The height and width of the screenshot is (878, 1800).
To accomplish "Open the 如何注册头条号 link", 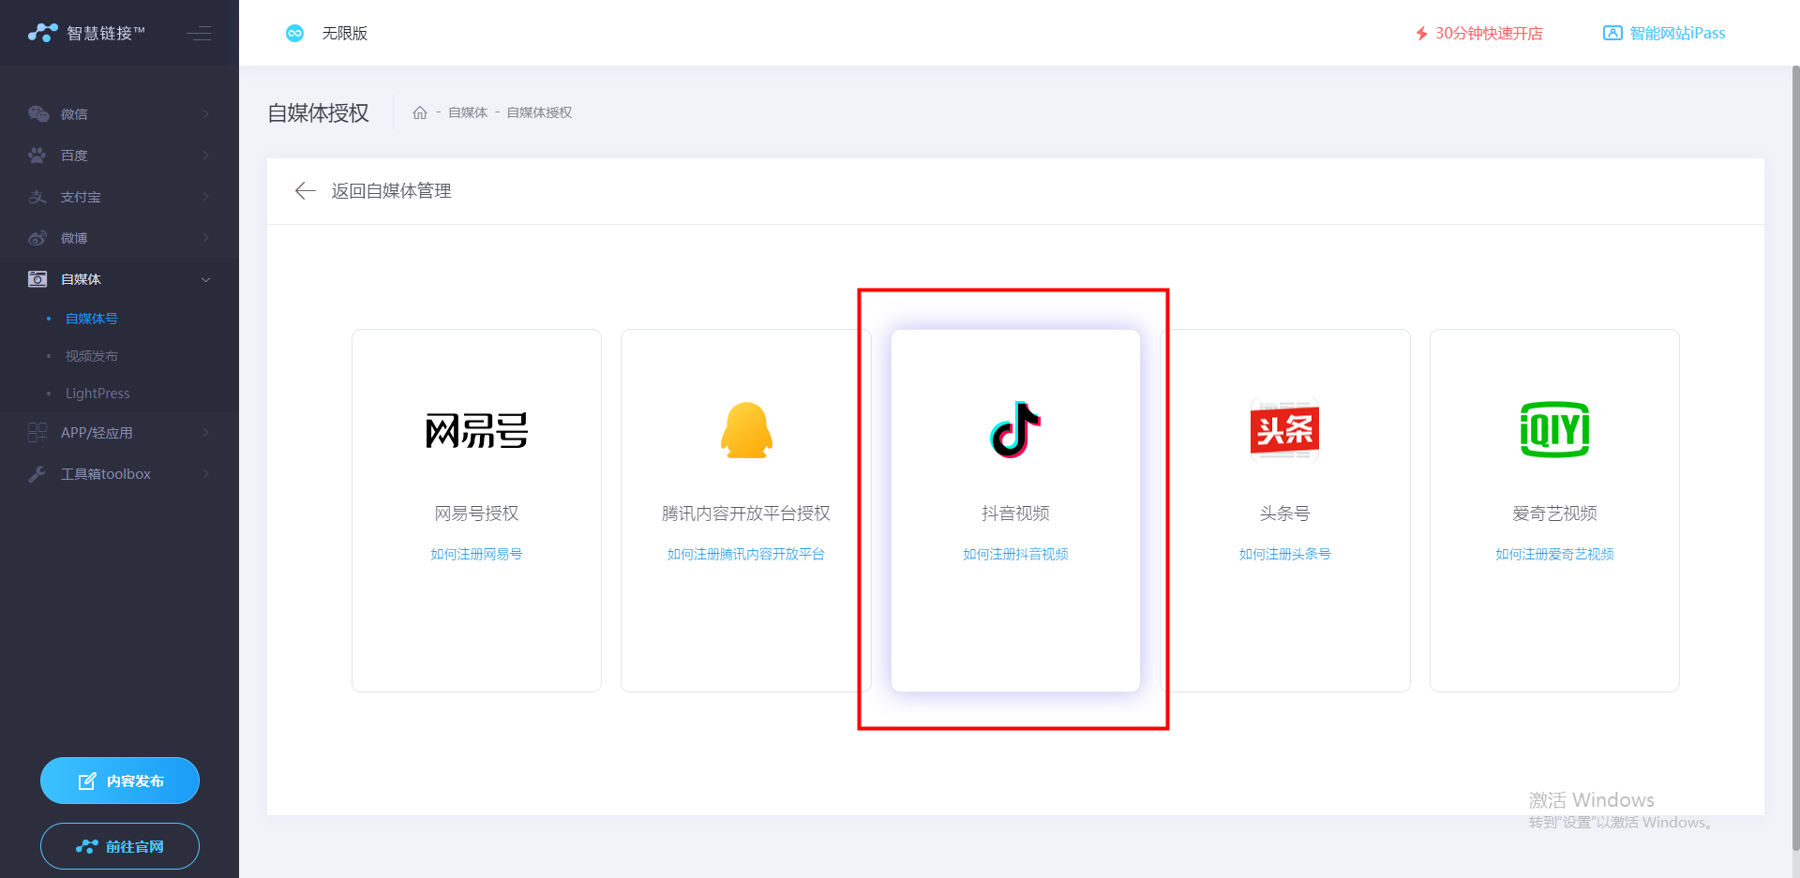I will tap(1284, 555).
